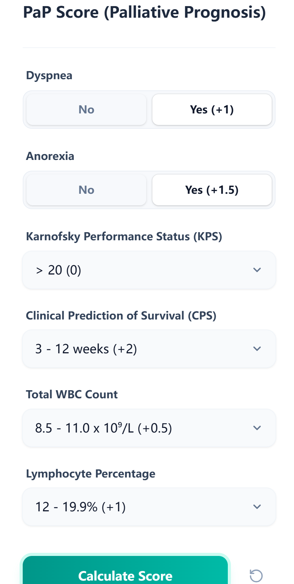Click the chevron beside '12 - 19.9% (+1)'
Screen dimensions: 294x584
pos(257,506)
